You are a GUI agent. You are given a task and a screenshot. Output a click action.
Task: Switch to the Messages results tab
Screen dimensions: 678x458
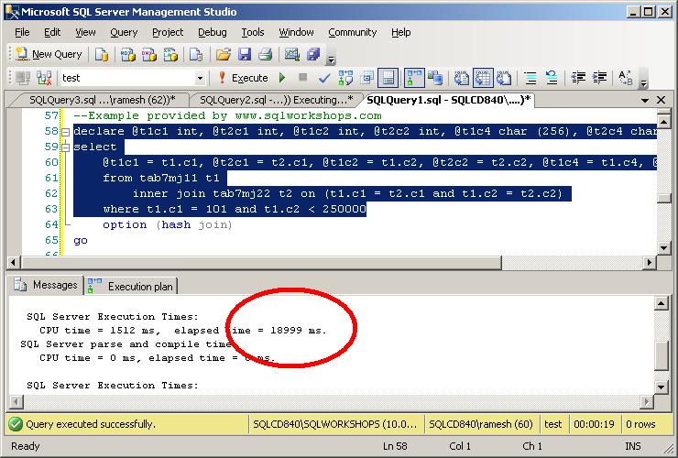point(46,285)
